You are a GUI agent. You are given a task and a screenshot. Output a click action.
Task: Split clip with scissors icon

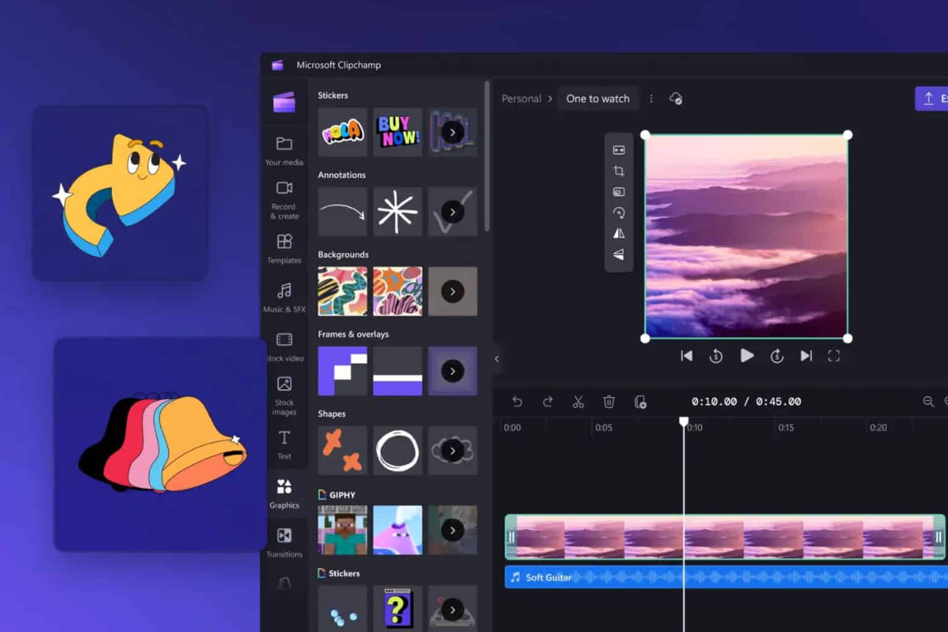coord(578,402)
